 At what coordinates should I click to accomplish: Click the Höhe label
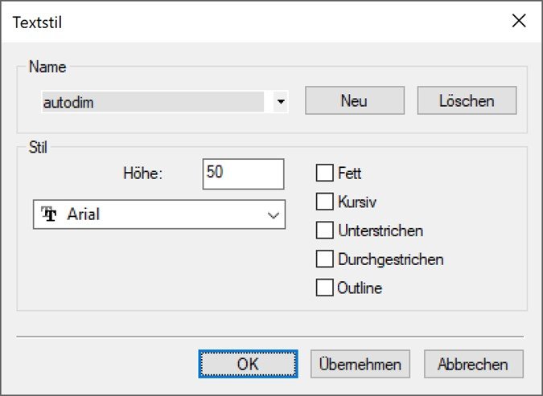tap(142, 174)
